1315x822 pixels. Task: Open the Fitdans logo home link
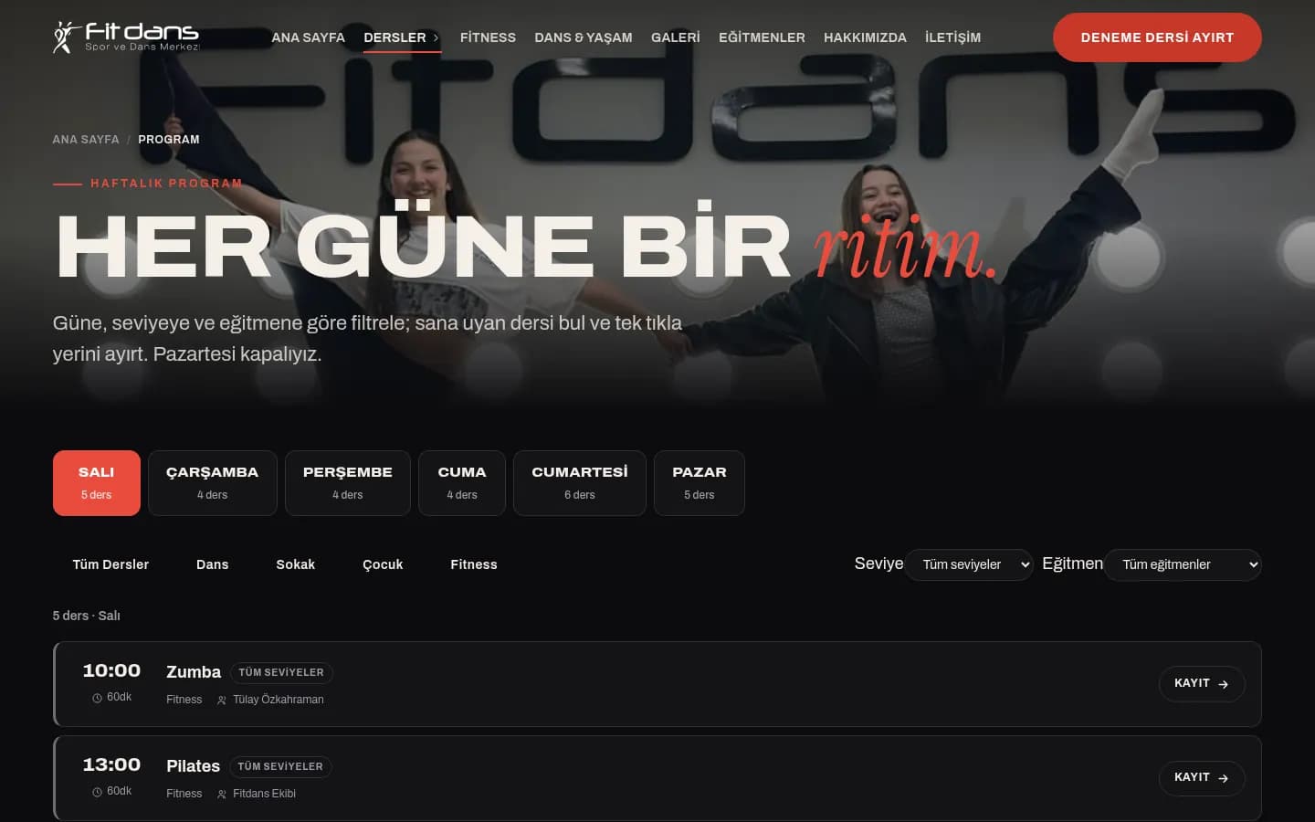click(126, 37)
